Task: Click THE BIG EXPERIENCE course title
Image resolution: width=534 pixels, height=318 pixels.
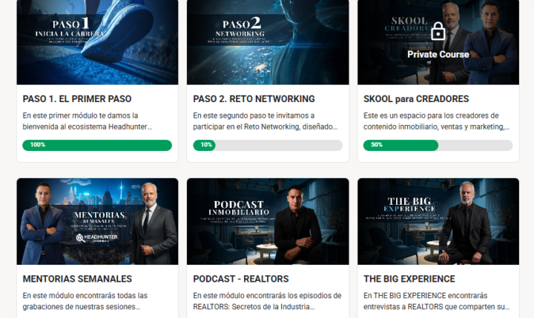Action: coord(409,279)
